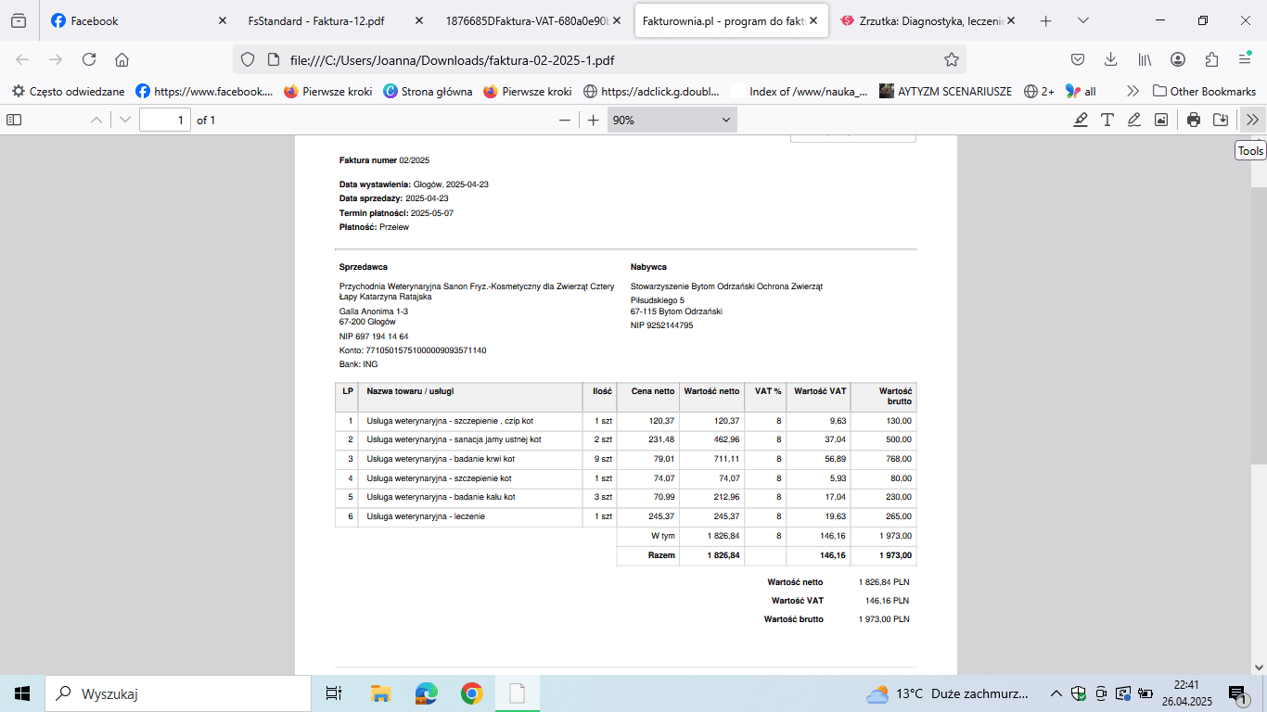Screen dimensions: 1267x712
Task: Select the add image tool
Action: (1160, 120)
